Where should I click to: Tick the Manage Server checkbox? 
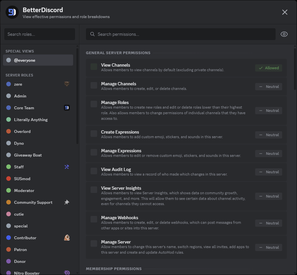click(94, 243)
